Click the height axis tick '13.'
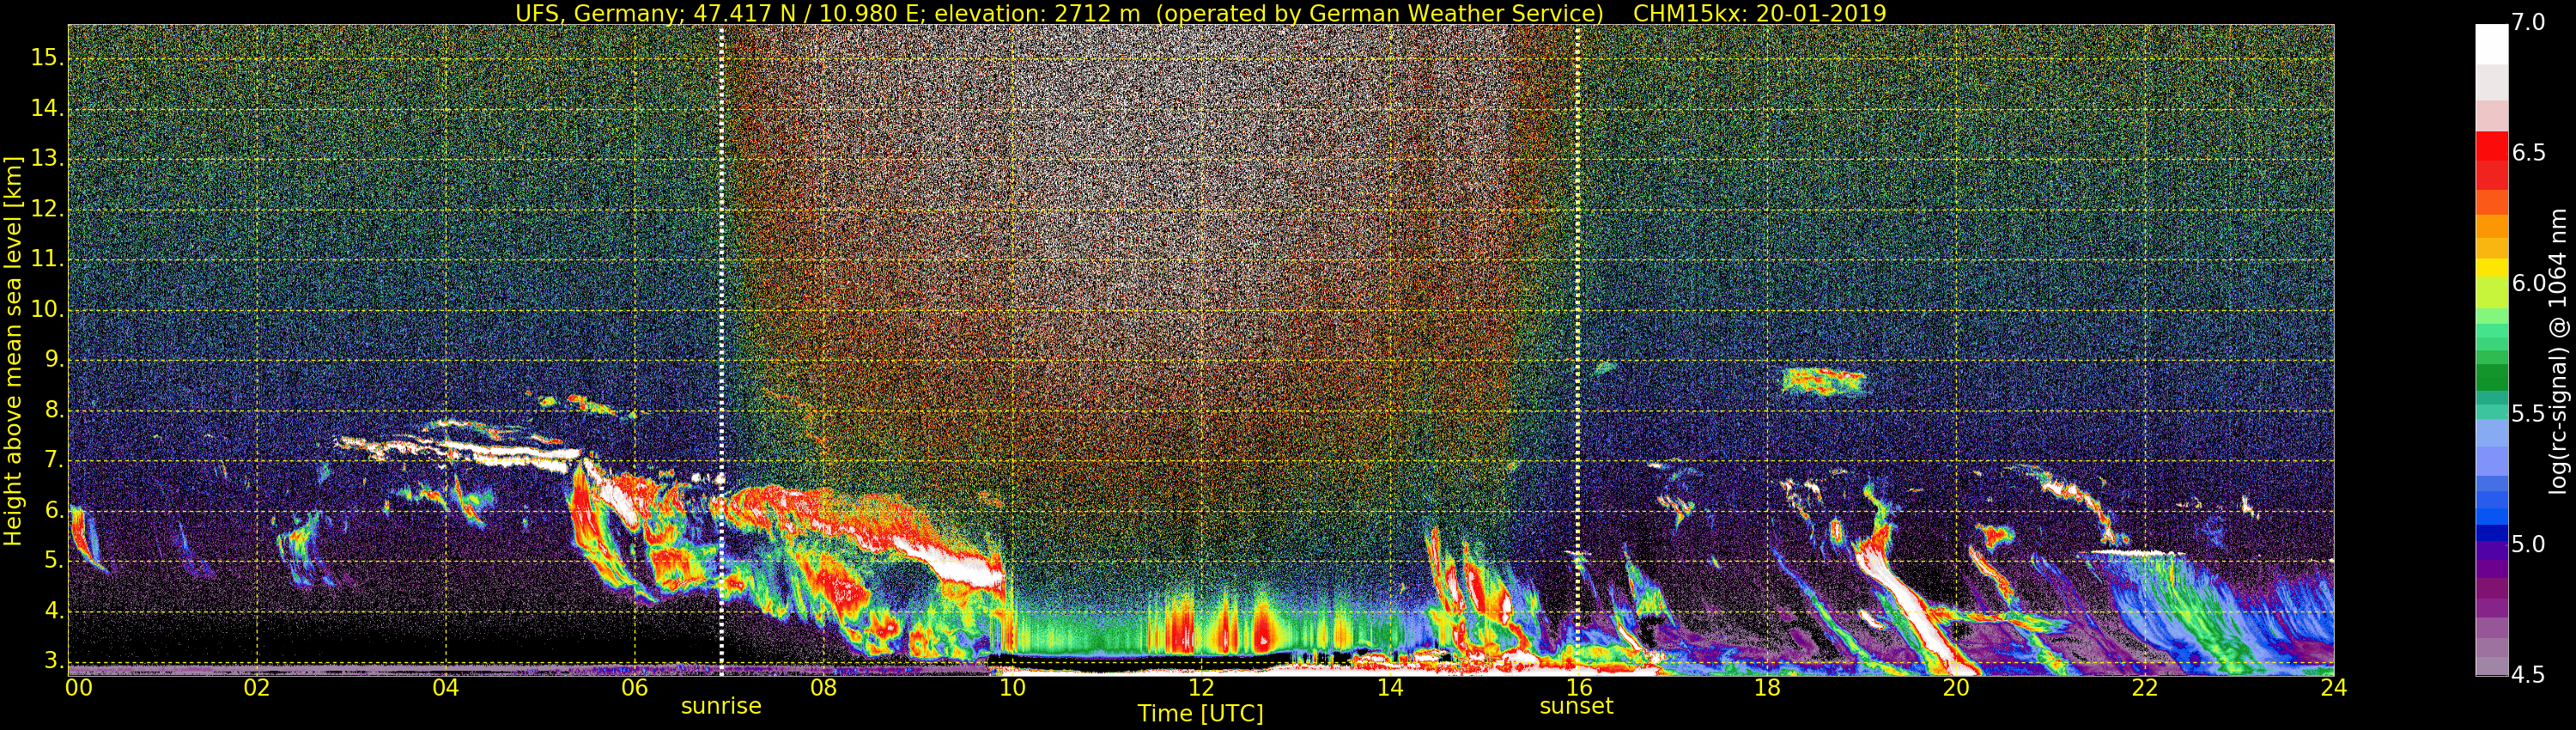The width and height of the screenshot is (2576, 730). (x=47, y=159)
